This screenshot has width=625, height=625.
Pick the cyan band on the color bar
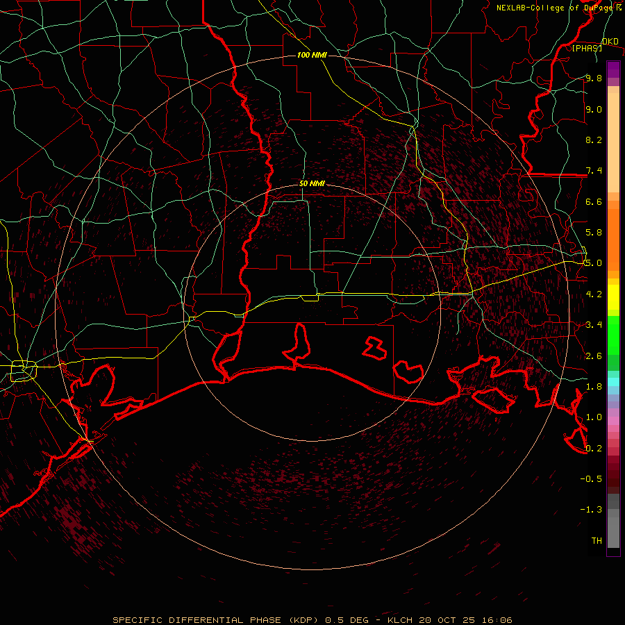click(613, 382)
